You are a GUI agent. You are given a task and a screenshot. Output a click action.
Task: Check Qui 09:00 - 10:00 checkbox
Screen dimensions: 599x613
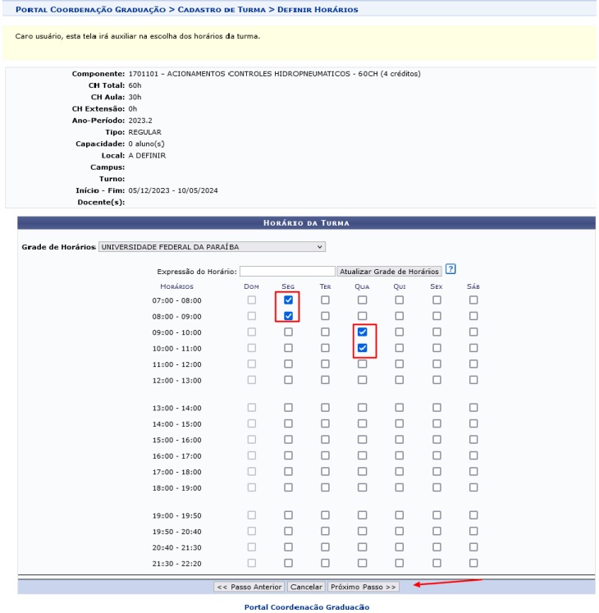(x=400, y=332)
